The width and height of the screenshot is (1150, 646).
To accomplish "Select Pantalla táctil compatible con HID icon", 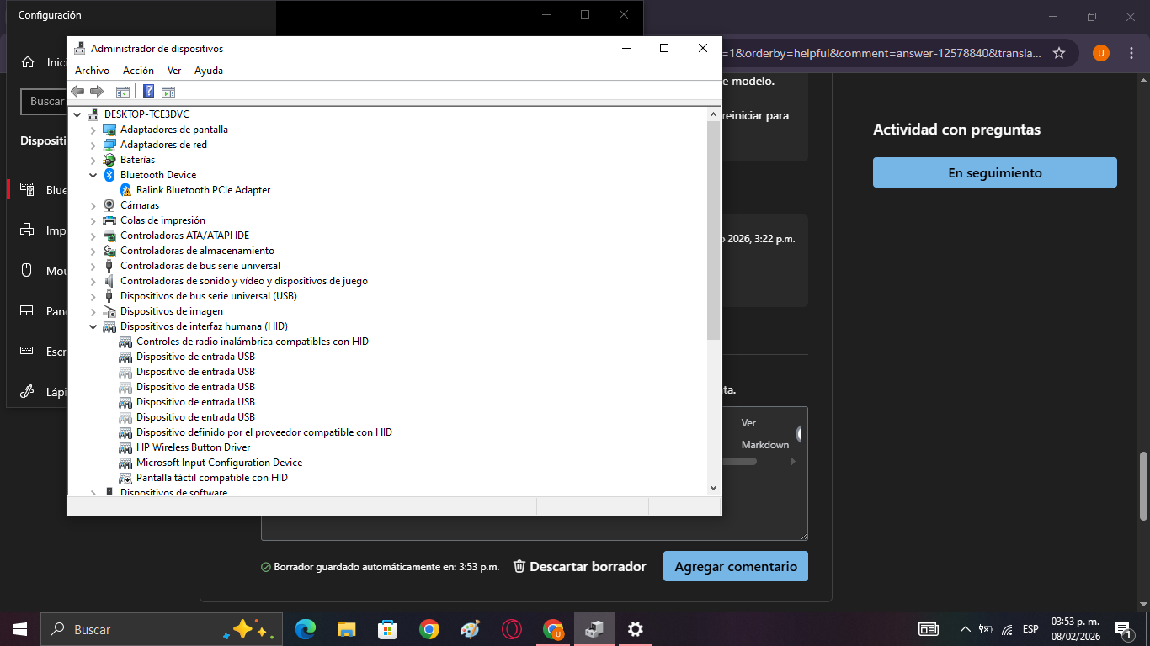I will (125, 478).
